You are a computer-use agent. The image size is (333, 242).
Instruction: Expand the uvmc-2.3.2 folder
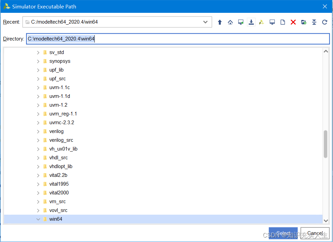pos(38,123)
